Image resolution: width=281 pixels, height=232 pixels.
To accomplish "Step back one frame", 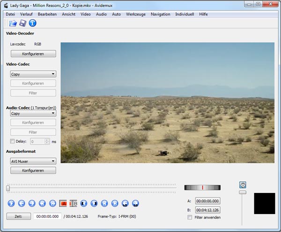I will 22,203.
